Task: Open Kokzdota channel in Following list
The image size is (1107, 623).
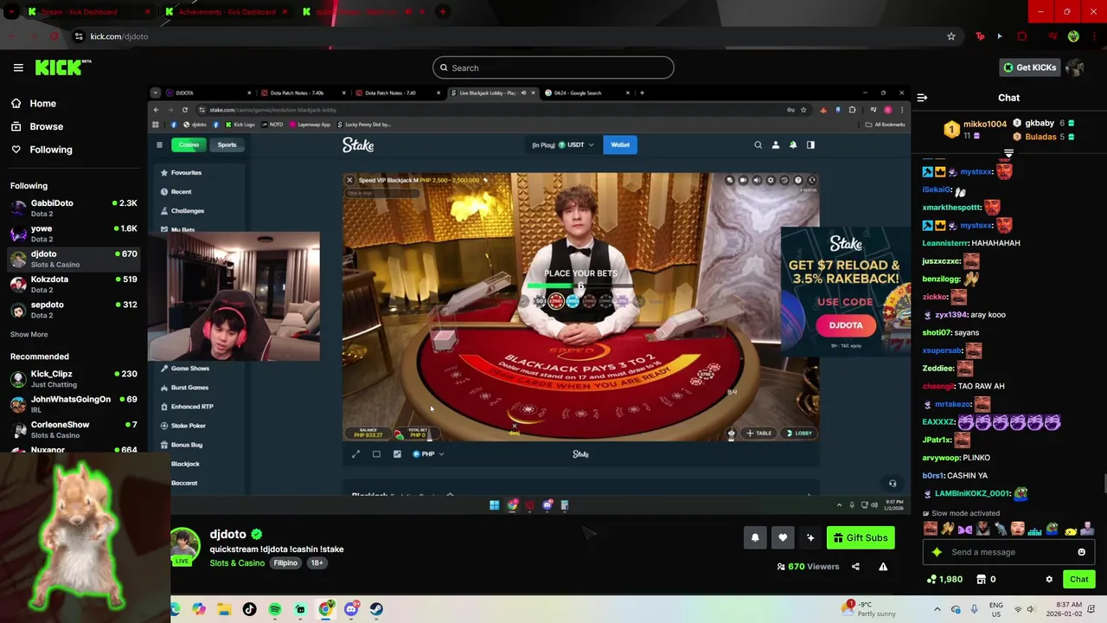Action: pos(74,285)
